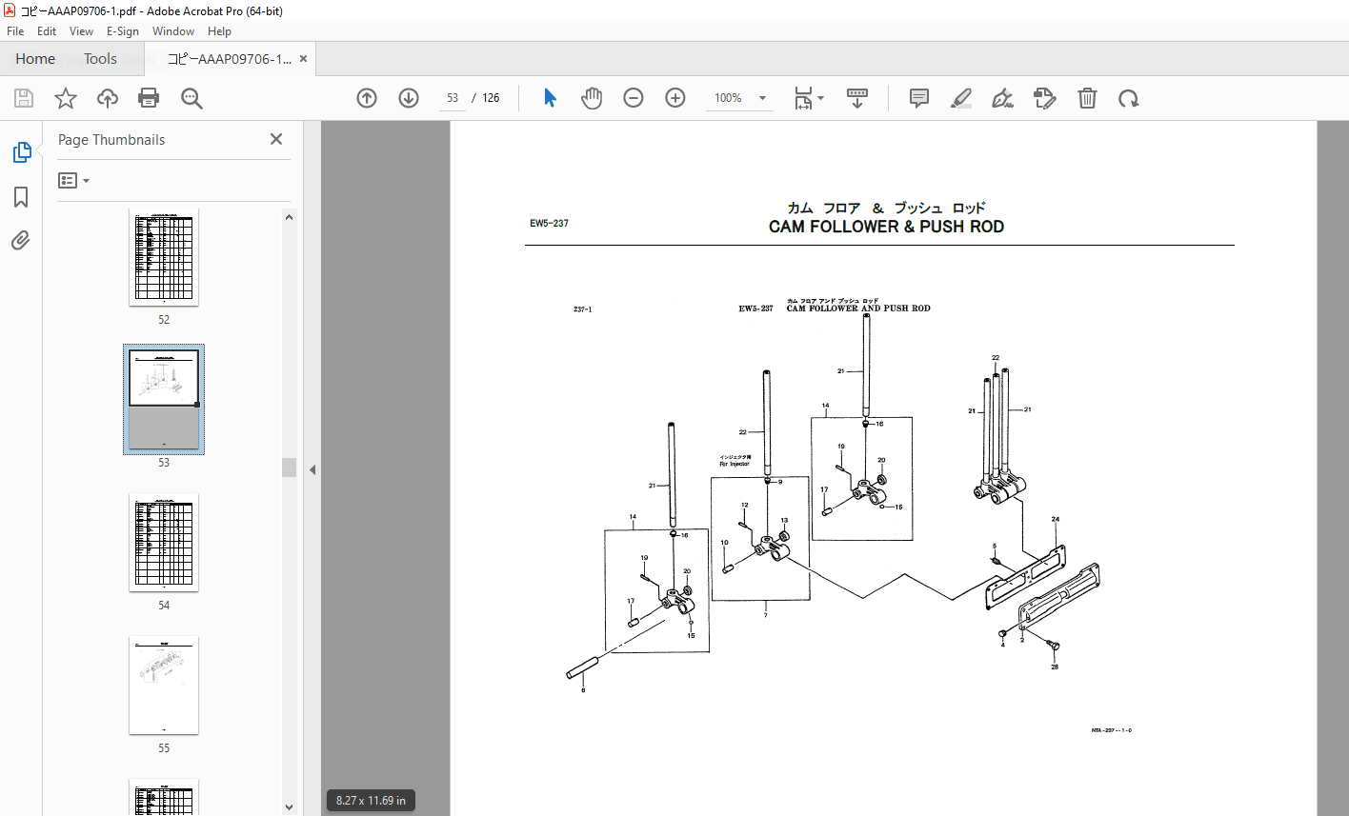
Task: Click the CAM FOLLOWER & PUSH ROD heading
Action: [x=886, y=227]
